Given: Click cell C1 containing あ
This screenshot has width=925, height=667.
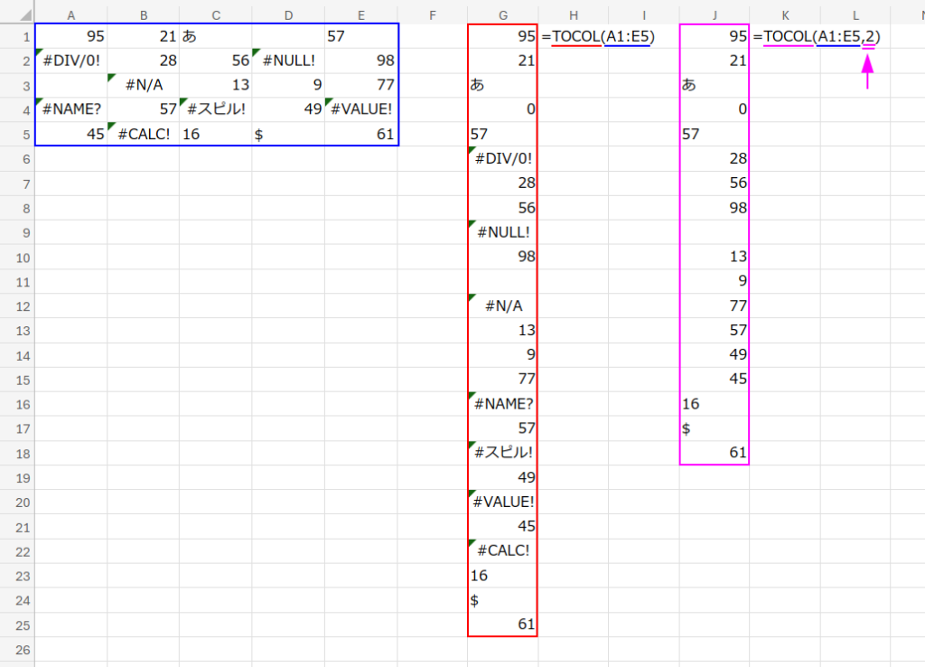Looking at the screenshot, I should coord(215,37).
